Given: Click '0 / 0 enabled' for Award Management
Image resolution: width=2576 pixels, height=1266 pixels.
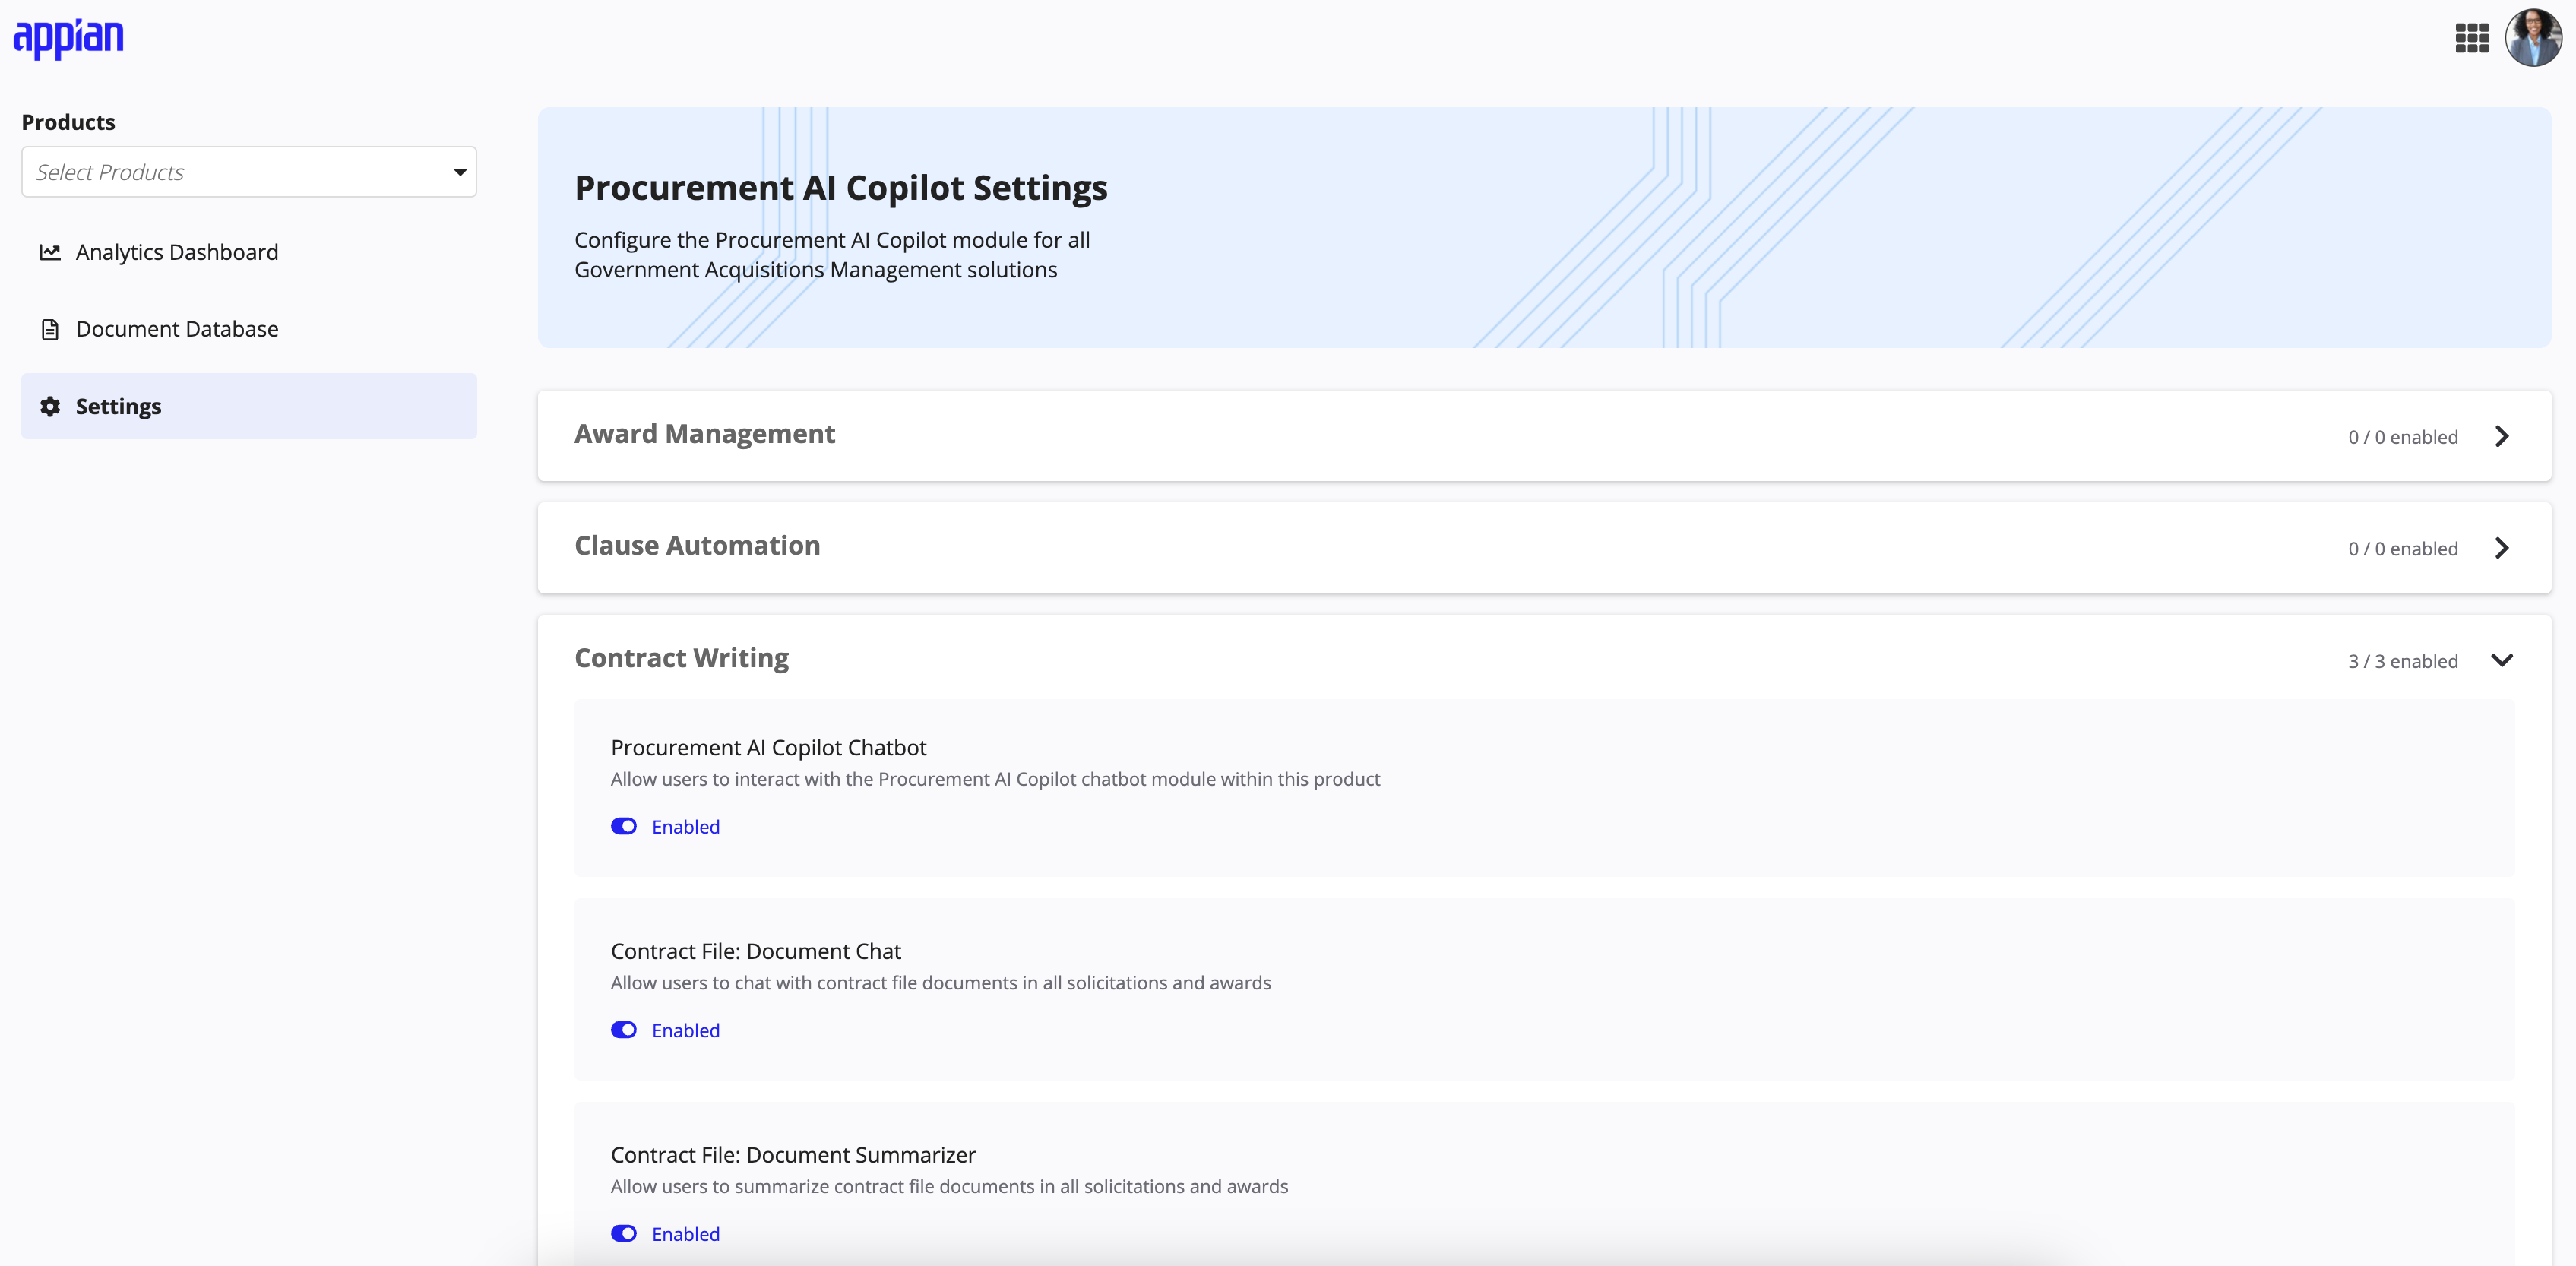Looking at the screenshot, I should (x=2403, y=437).
